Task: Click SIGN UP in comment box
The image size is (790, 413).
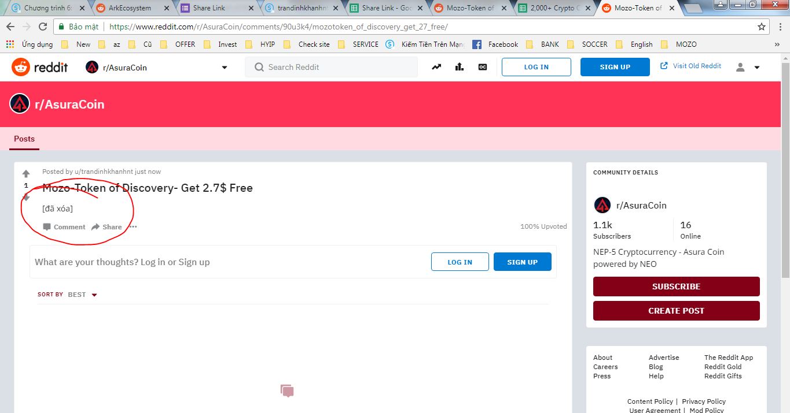Action: click(523, 262)
